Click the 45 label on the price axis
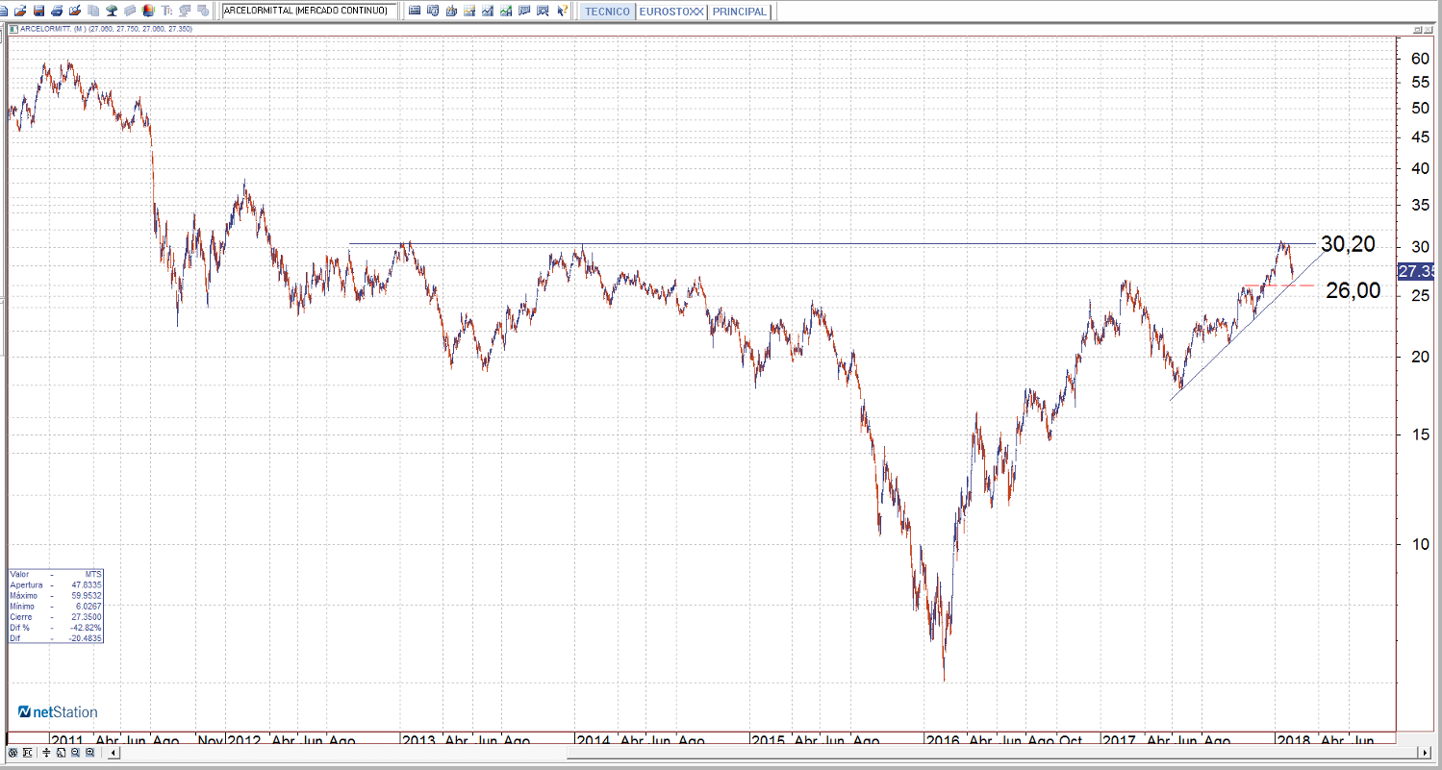1442x770 pixels. coord(1419,136)
